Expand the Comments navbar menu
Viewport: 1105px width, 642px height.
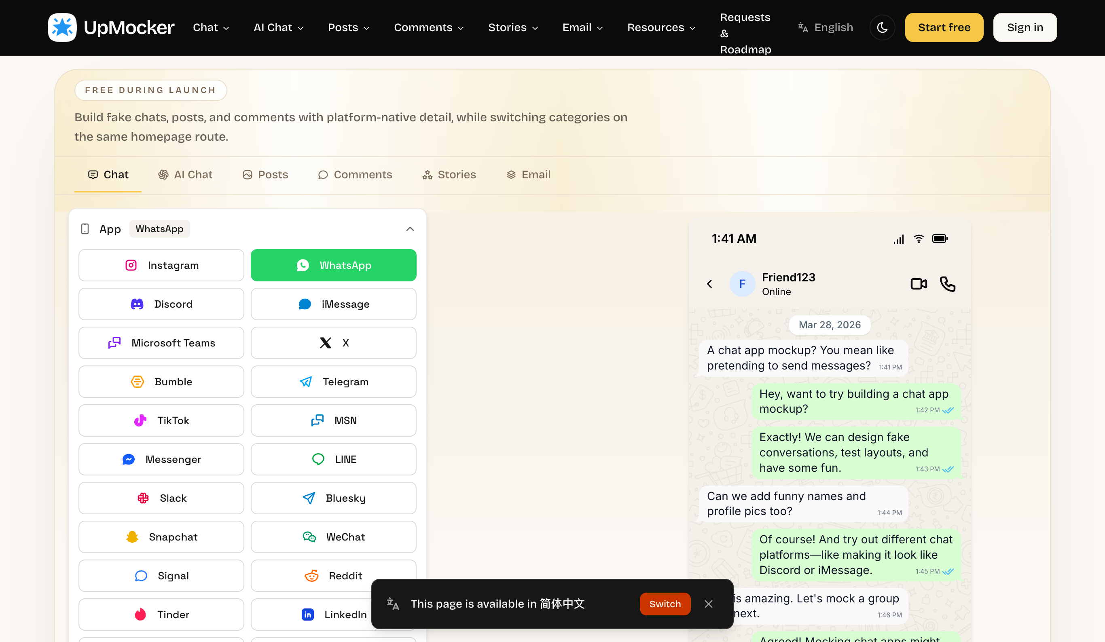pyautogui.click(x=428, y=27)
